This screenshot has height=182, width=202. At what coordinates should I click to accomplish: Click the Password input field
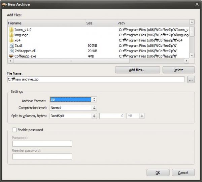click(42, 144)
